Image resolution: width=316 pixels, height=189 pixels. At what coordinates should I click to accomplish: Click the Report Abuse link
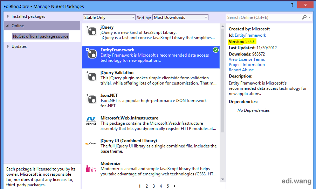(x=241, y=70)
